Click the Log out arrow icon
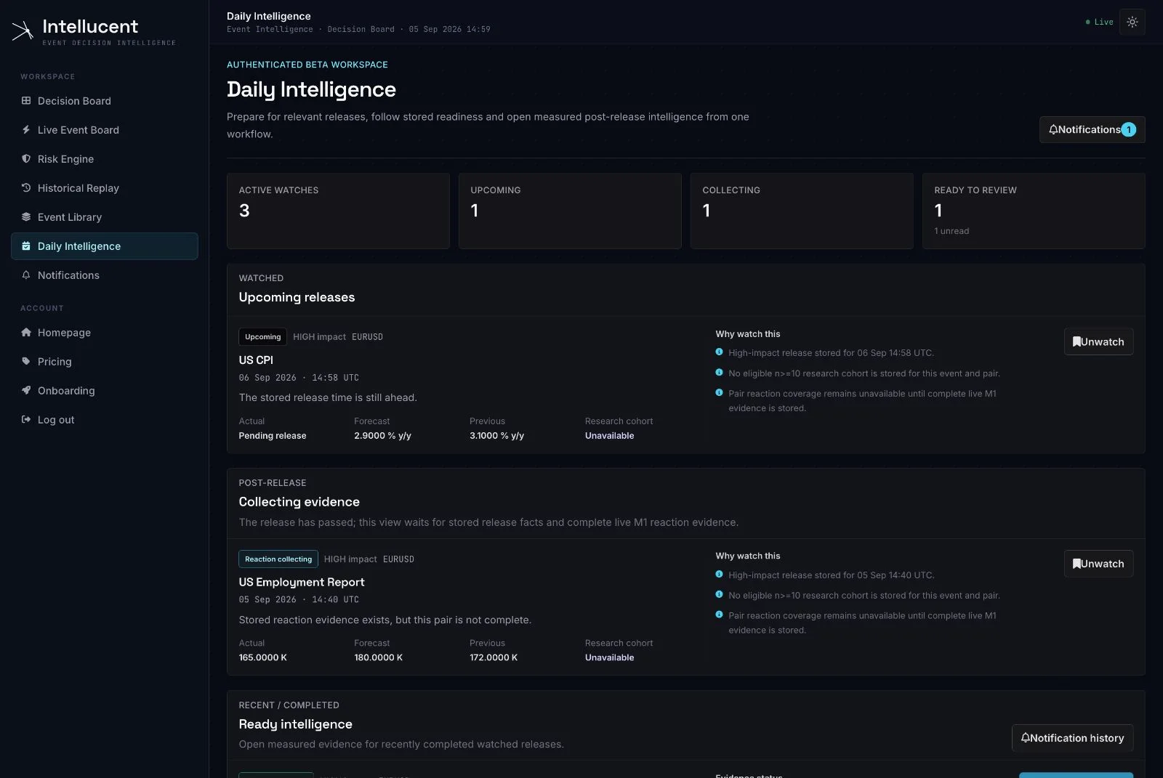The height and width of the screenshot is (778, 1163). (x=26, y=420)
